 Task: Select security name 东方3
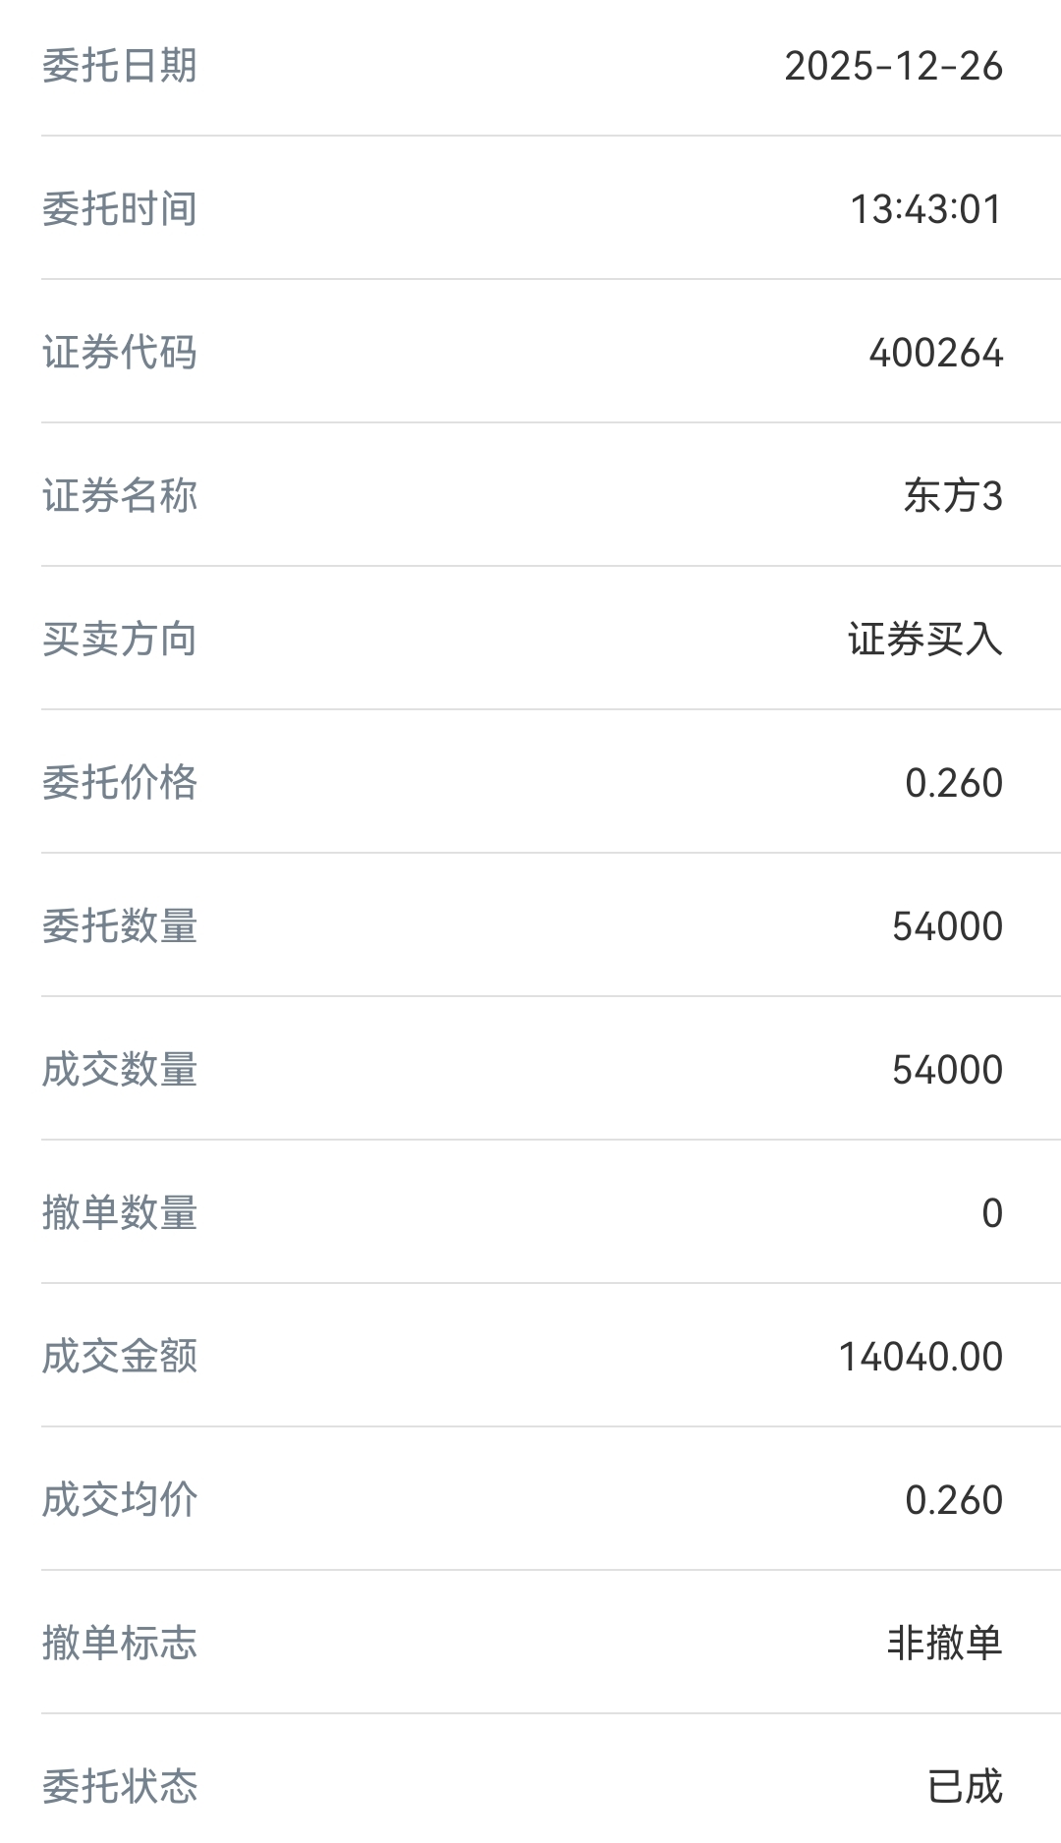pos(953,497)
